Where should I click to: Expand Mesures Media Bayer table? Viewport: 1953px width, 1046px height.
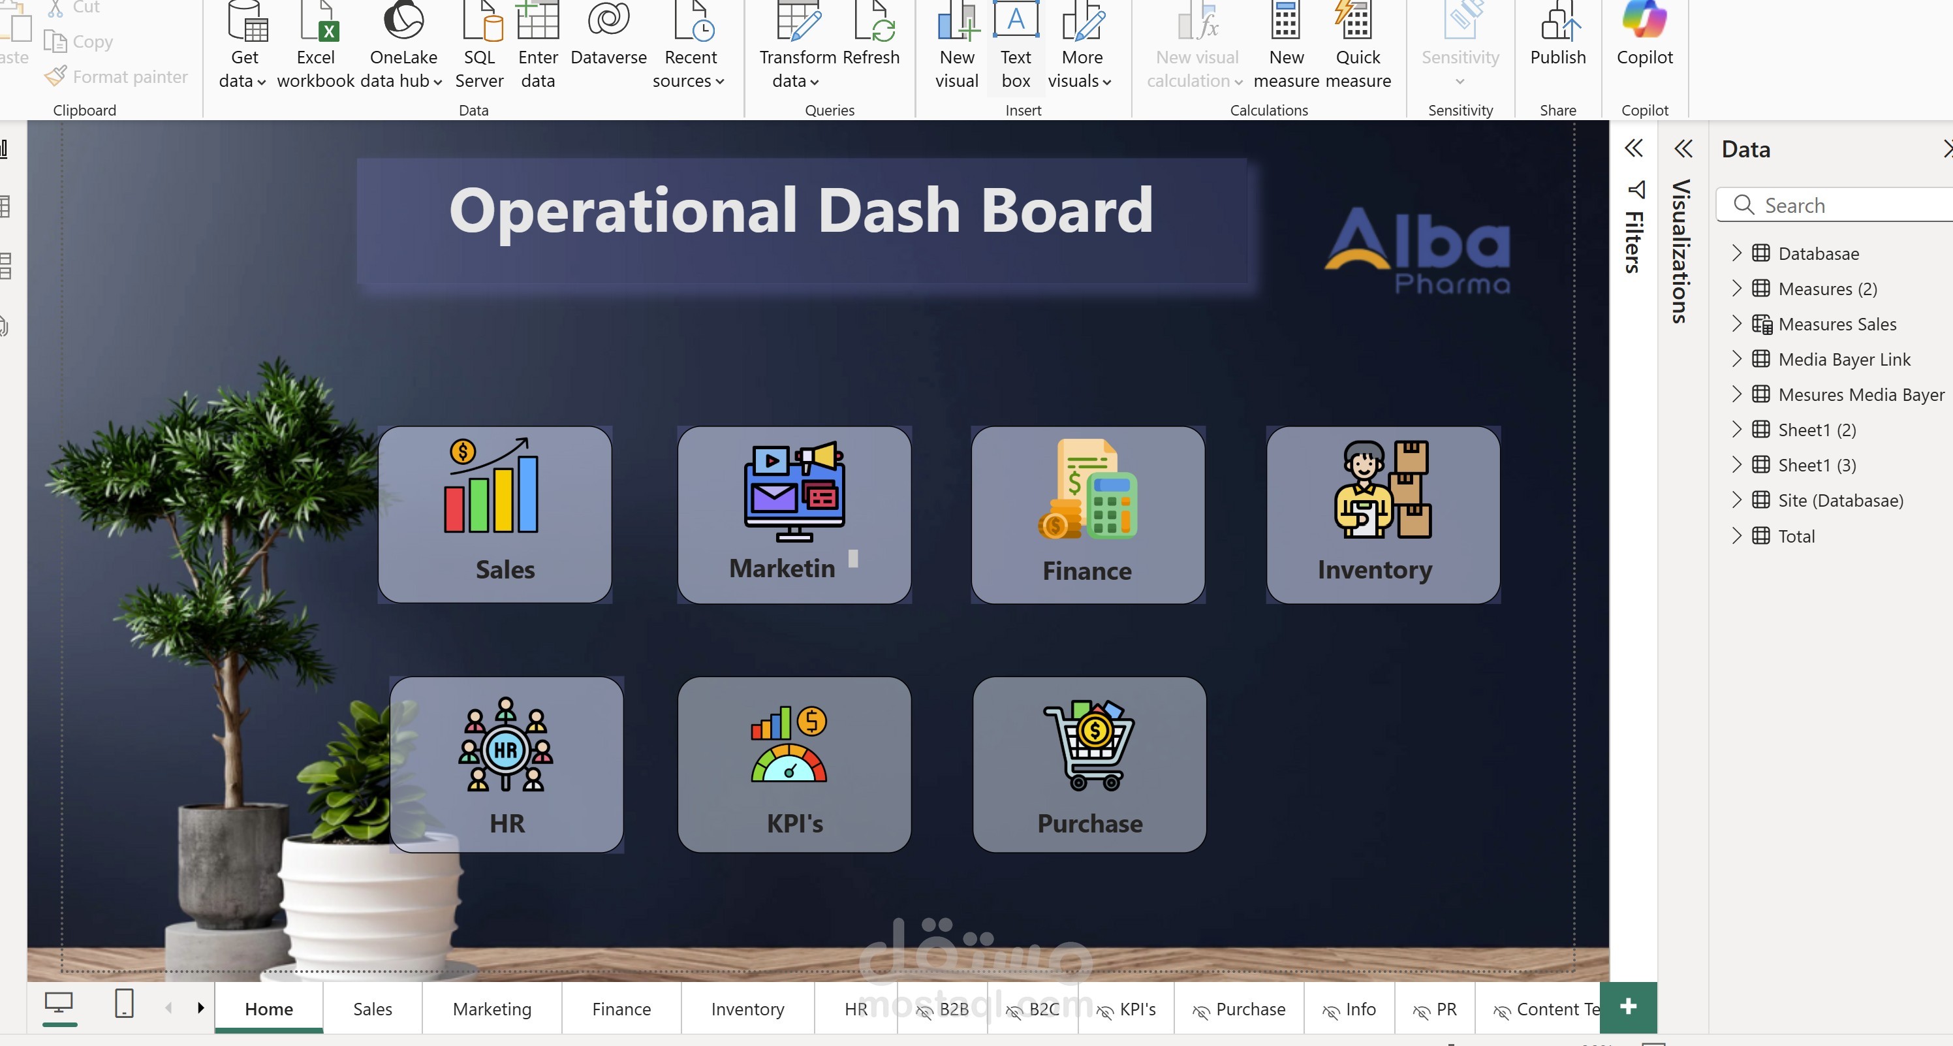(x=1737, y=394)
